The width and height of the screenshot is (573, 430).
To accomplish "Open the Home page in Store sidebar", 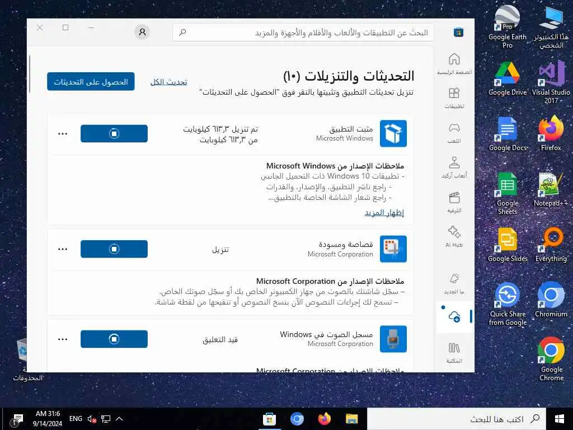I will click(x=454, y=64).
